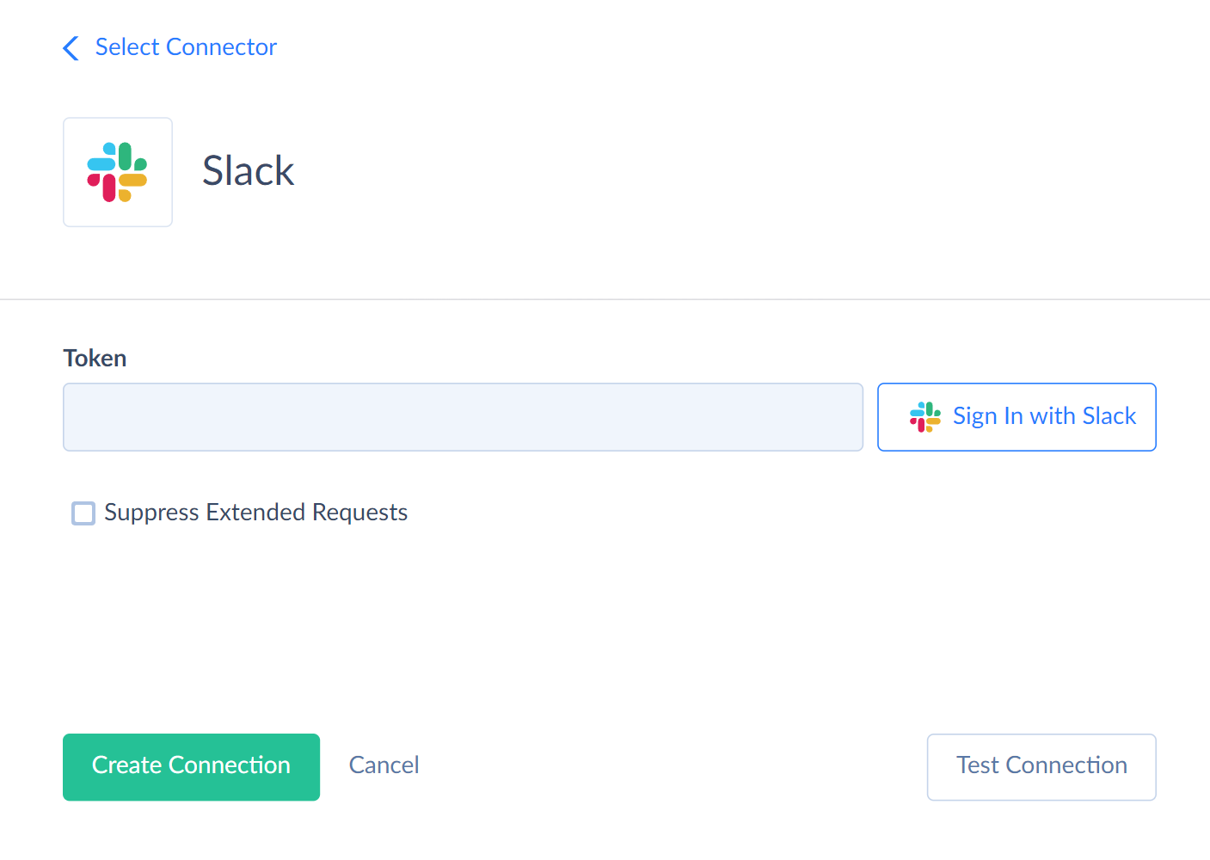The image size is (1210, 860).
Task: Click the Slack heading text
Action: point(249,171)
